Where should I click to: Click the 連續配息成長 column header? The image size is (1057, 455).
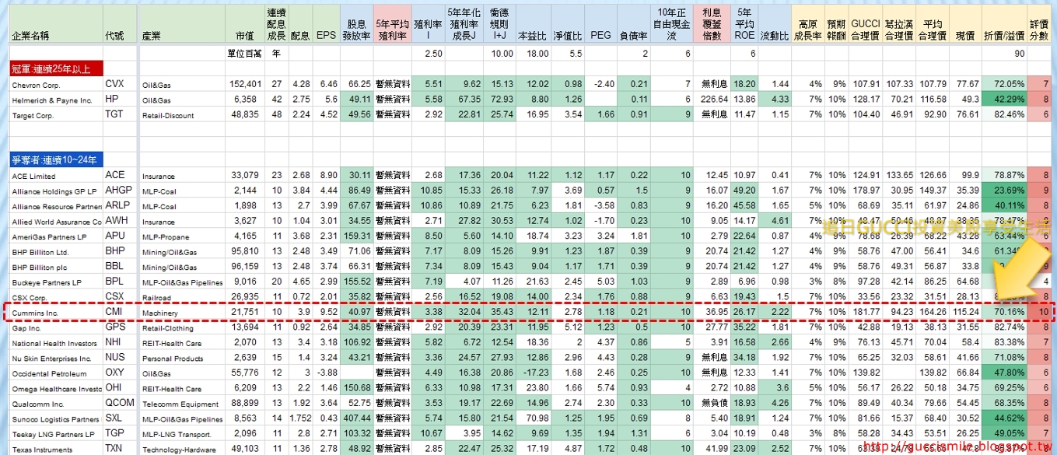pyautogui.click(x=276, y=24)
